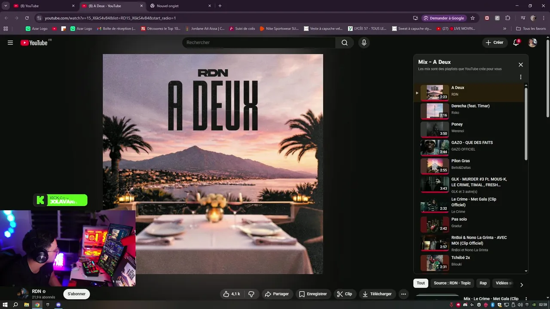This screenshot has height=309, width=550.
Task: Close the A Deux - YouTube tab
Action: point(141,6)
